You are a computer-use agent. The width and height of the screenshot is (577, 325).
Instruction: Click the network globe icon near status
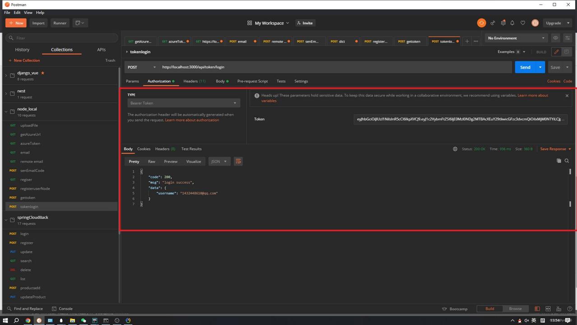point(455,149)
